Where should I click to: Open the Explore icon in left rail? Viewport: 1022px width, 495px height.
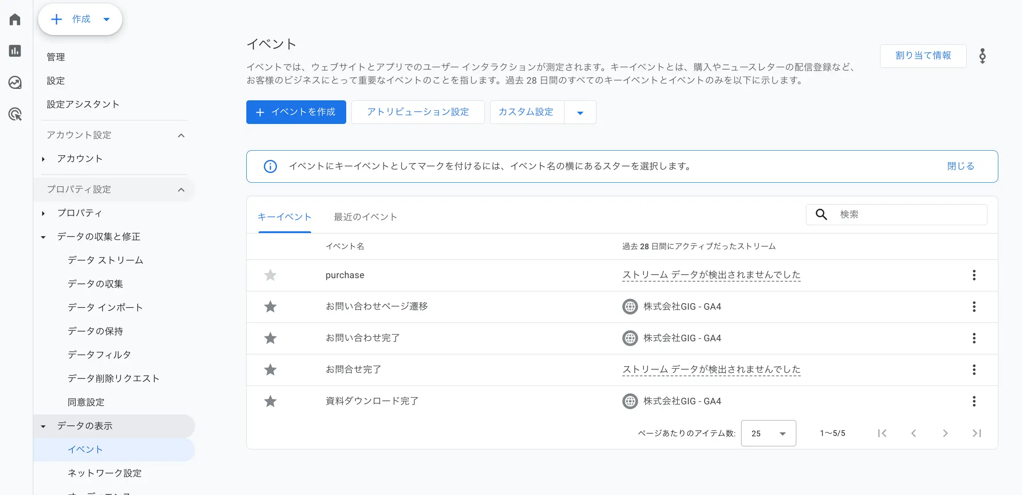tap(15, 82)
